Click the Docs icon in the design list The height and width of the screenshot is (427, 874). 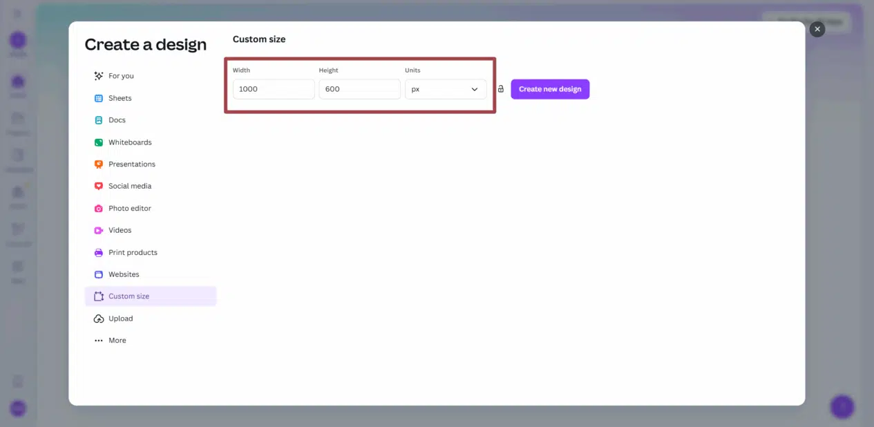click(98, 120)
